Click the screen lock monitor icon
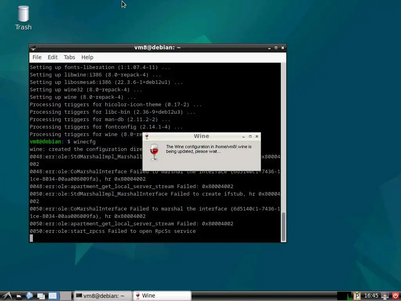401x301 pixels. [385, 296]
